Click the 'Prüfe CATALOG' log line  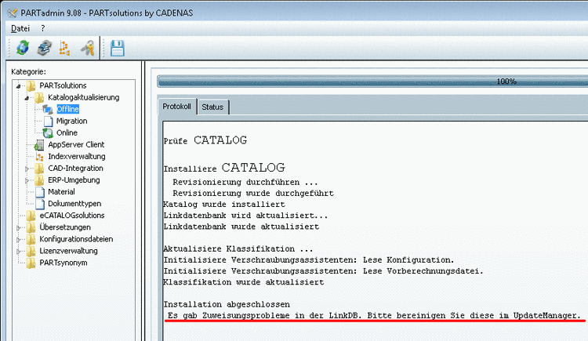point(205,140)
